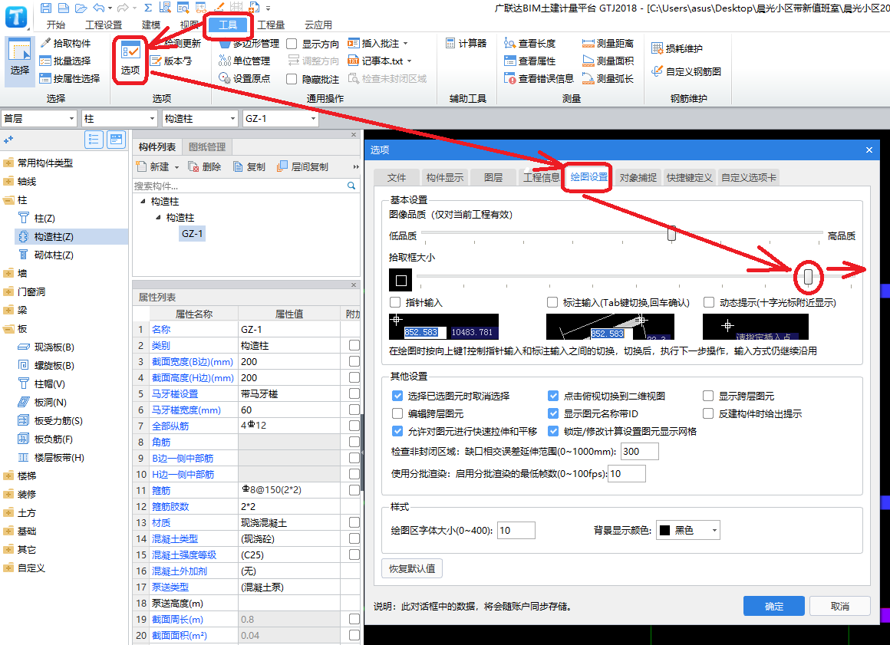Screen dimensions: 890x645
Task: Enable 指针输入 pointer input checkbox
Action: click(x=396, y=302)
